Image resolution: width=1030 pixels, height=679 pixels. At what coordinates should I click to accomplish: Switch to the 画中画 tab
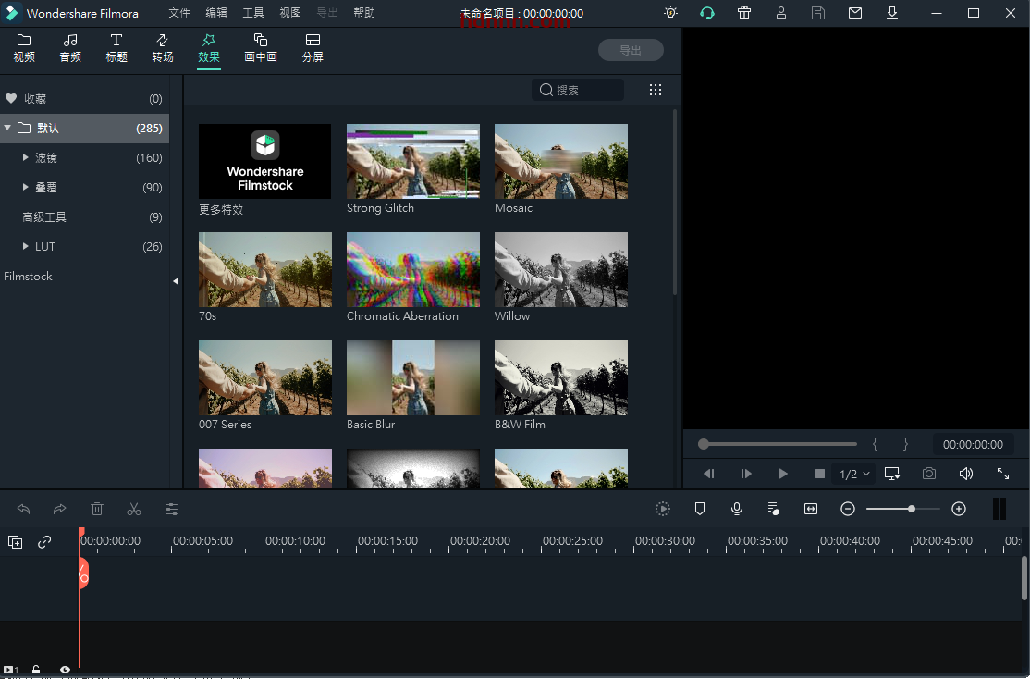coord(261,48)
